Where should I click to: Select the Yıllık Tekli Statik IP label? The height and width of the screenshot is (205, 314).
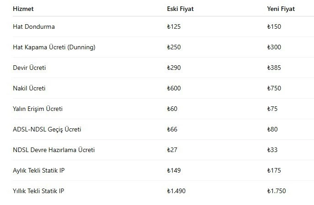pyautogui.click(x=38, y=191)
